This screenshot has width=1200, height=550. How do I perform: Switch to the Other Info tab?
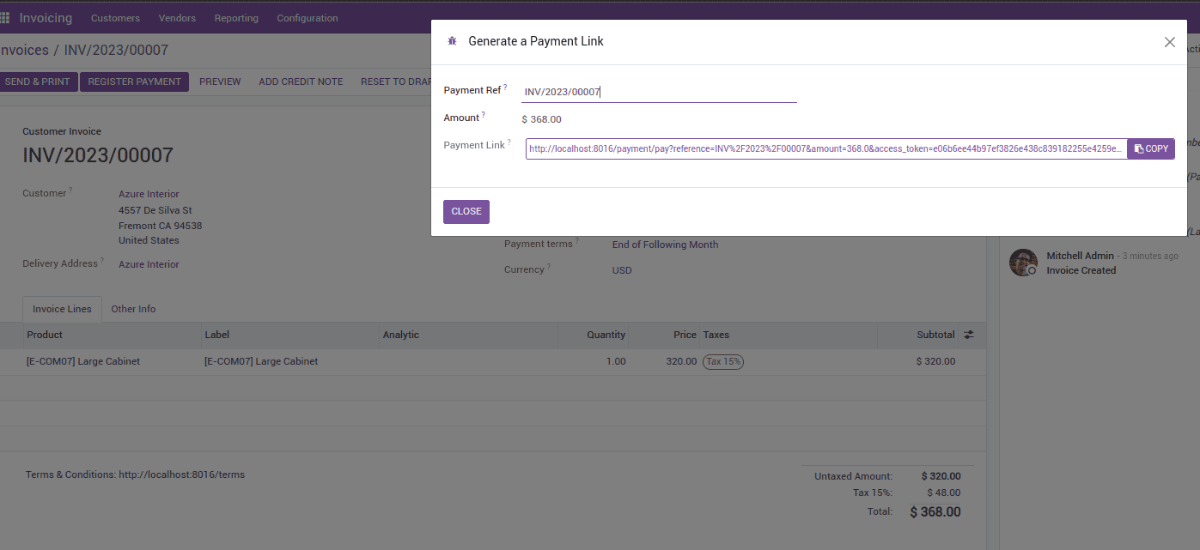pos(132,309)
